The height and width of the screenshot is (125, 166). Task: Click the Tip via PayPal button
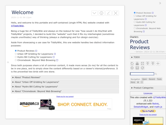(x=148, y=111)
